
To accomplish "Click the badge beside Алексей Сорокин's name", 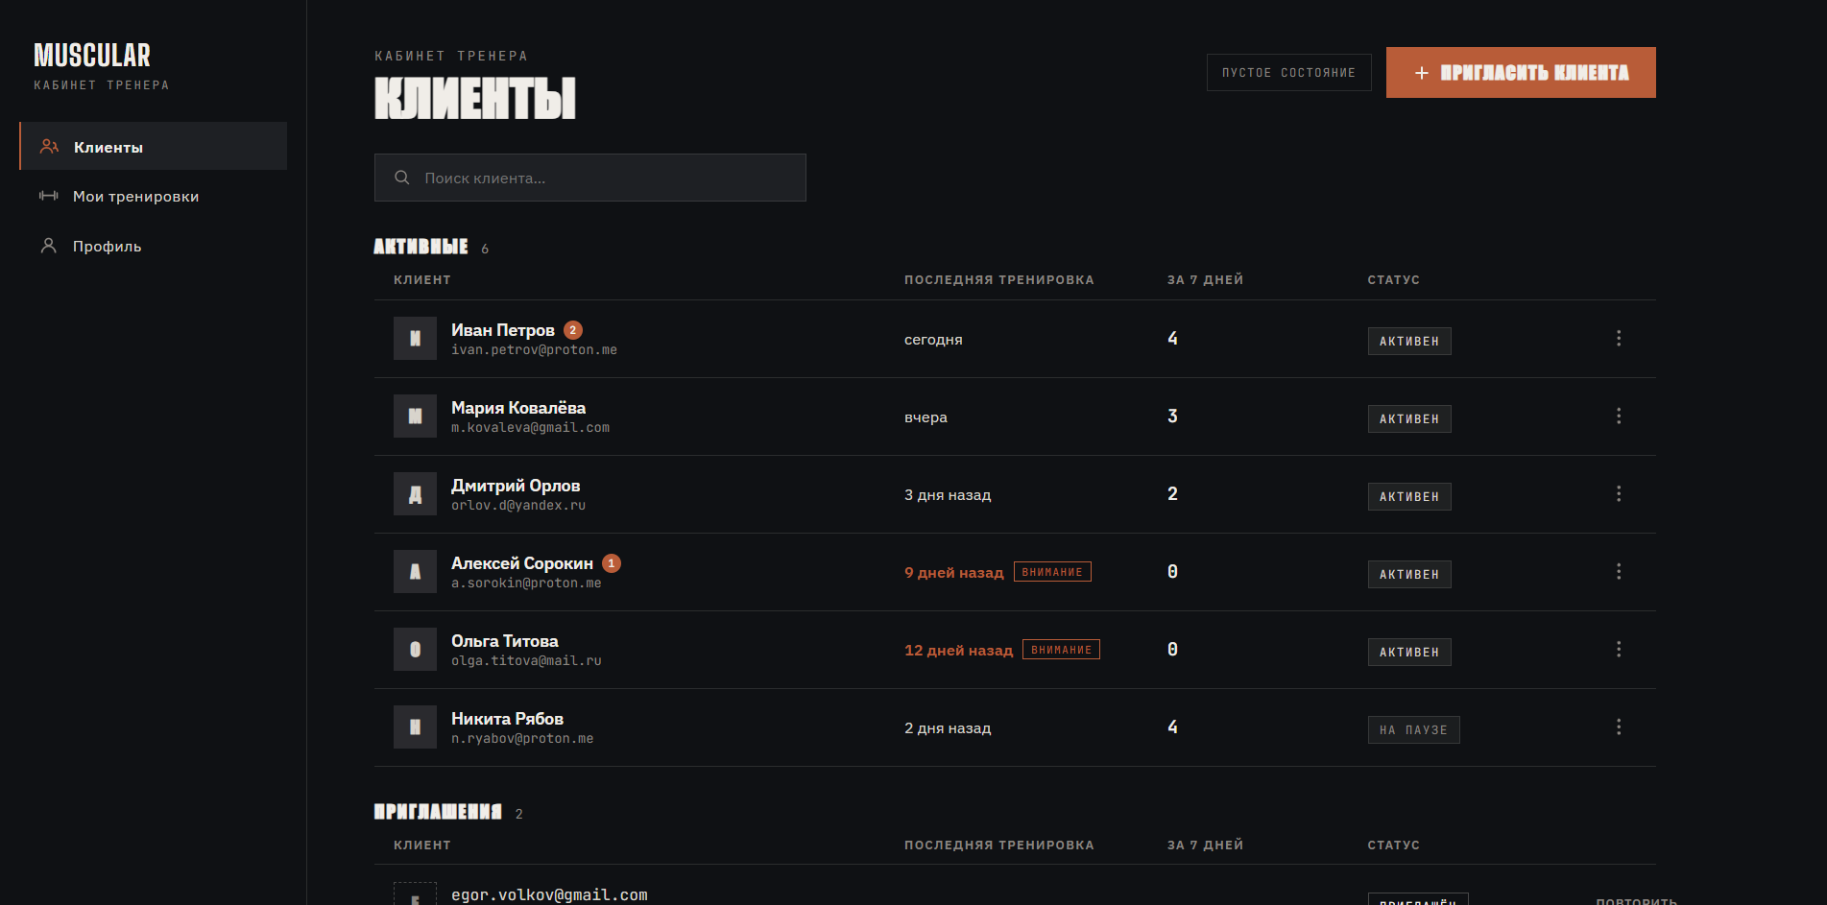I will pyautogui.click(x=612, y=563).
